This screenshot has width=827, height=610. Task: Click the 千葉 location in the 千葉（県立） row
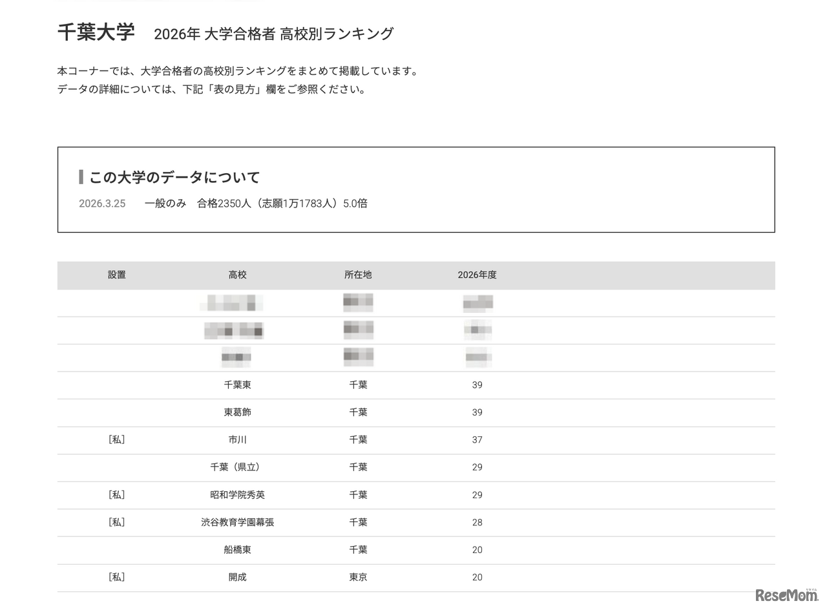358,467
